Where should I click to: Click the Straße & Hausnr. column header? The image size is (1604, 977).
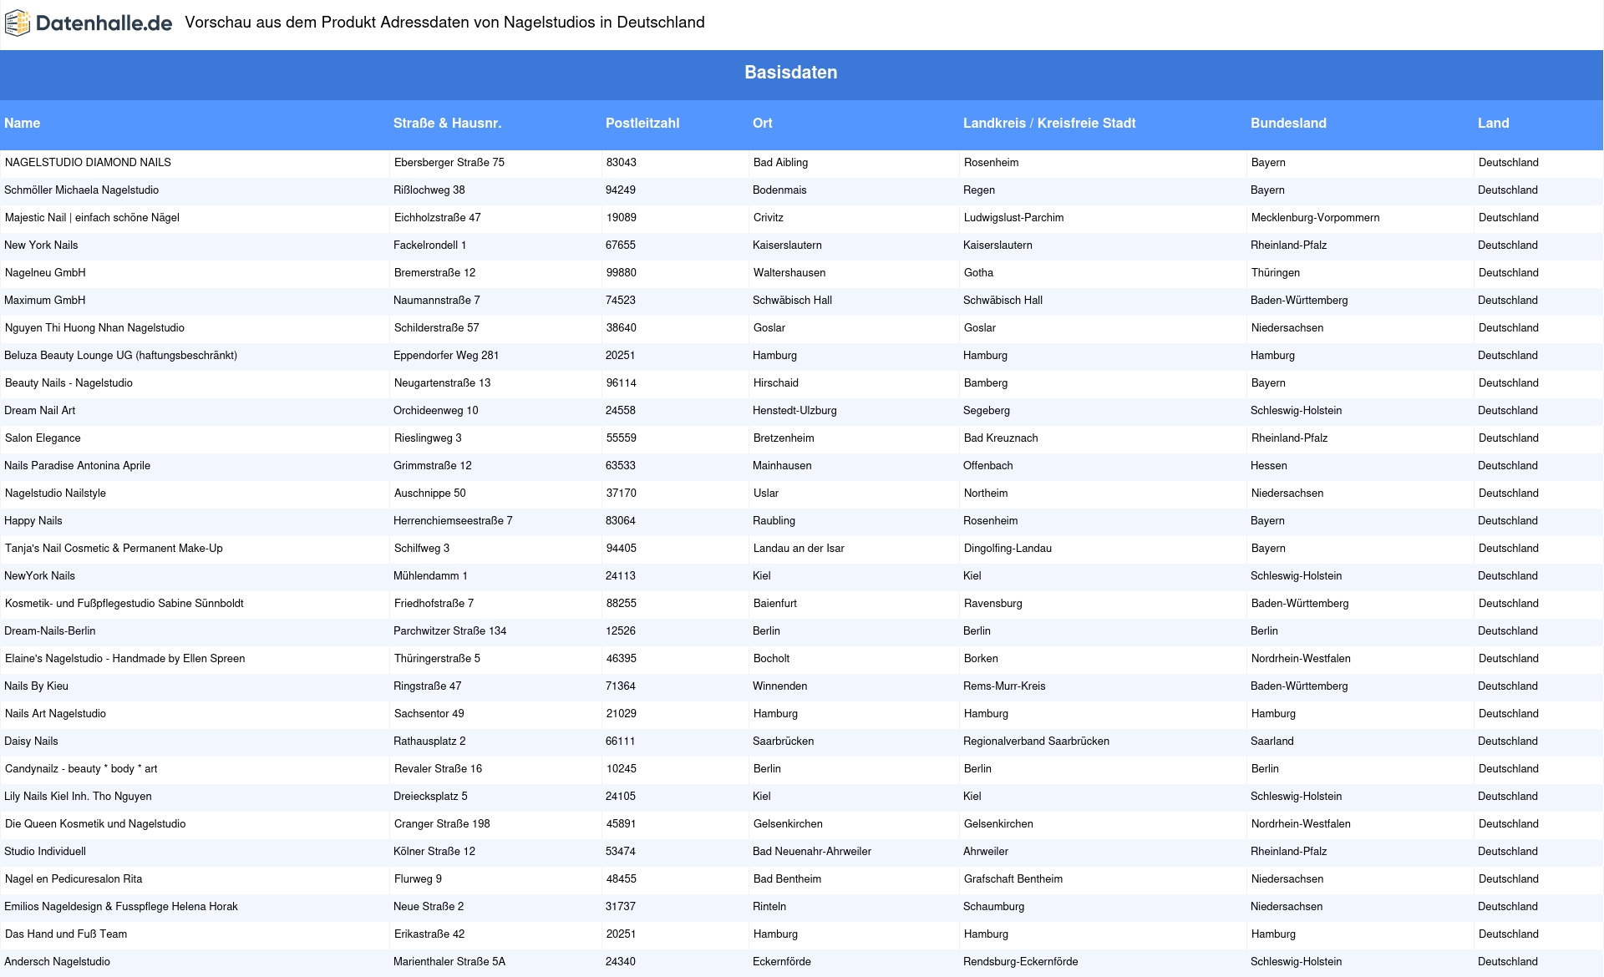447,124
